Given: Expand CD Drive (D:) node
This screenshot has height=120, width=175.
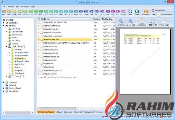Looking at the screenshot, I should (6, 76).
